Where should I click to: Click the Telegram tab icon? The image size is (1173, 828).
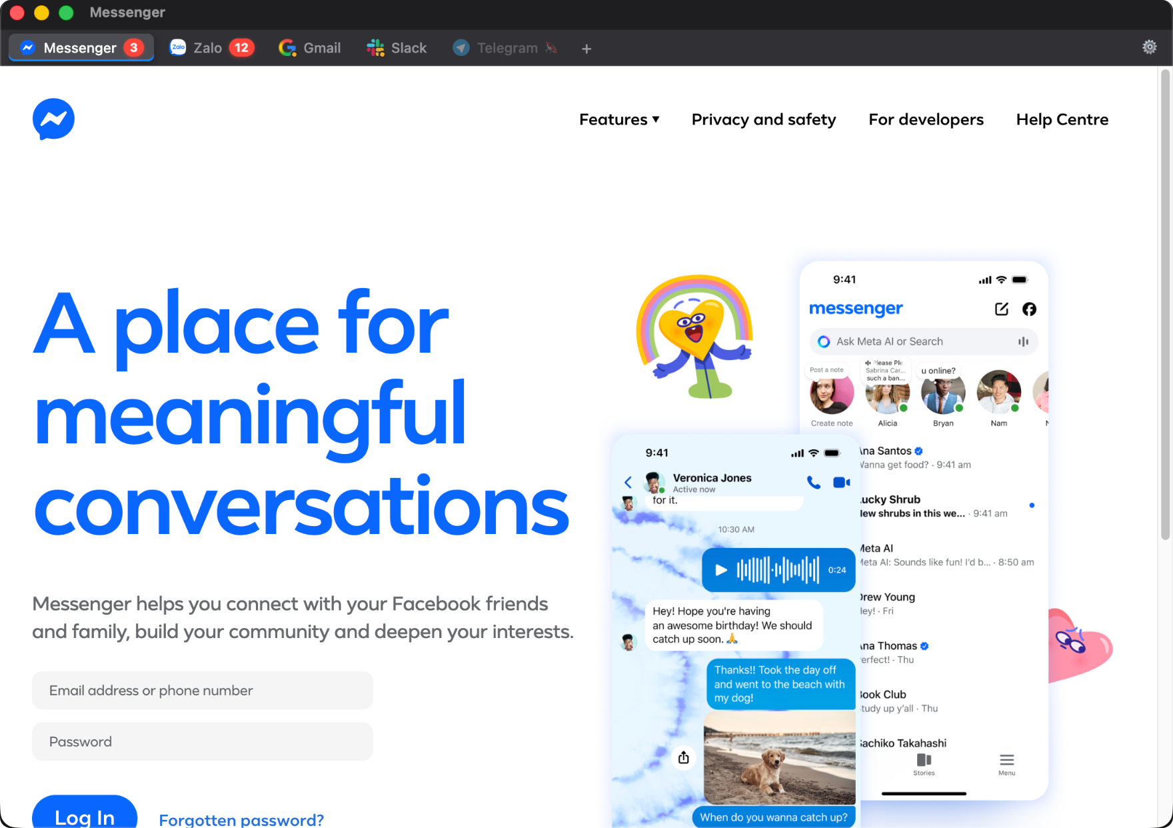tap(461, 47)
